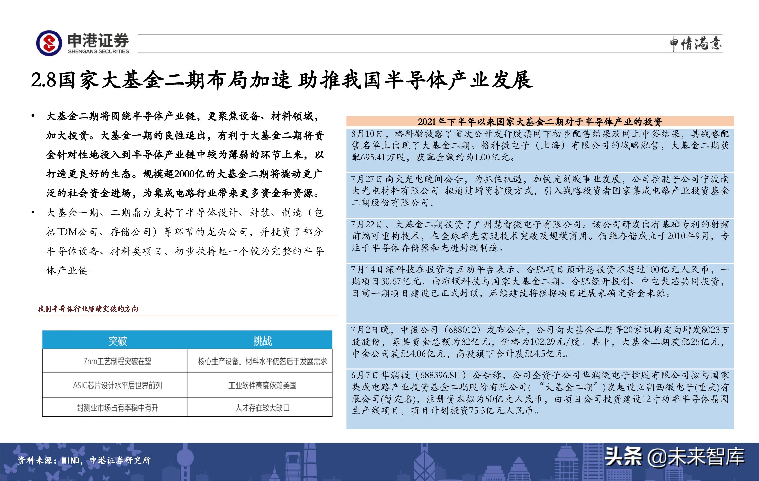Click the table header 2021年下半年以来国家大基金二期对于半导体产业的投资
The width and height of the screenshot is (759, 481).
(540, 122)
